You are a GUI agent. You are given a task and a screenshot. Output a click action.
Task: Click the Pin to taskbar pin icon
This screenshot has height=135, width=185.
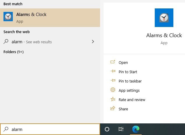pyautogui.click(x=113, y=81)
